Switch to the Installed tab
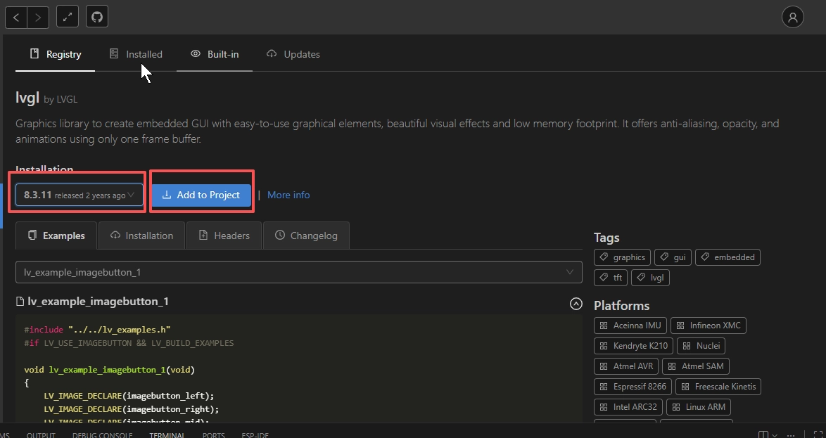The height and width of the screenshot is (438, 826). [x=136, y=54]
